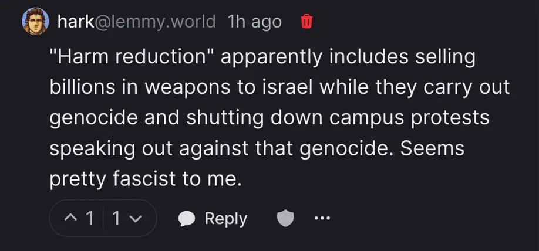The height and width of the screenshot is (251, 539).
Task: Click the divider between the vote counts
Action: point(103,219)
